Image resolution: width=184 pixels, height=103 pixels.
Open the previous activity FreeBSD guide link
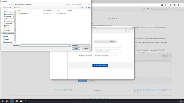click(x=62, y=90)
